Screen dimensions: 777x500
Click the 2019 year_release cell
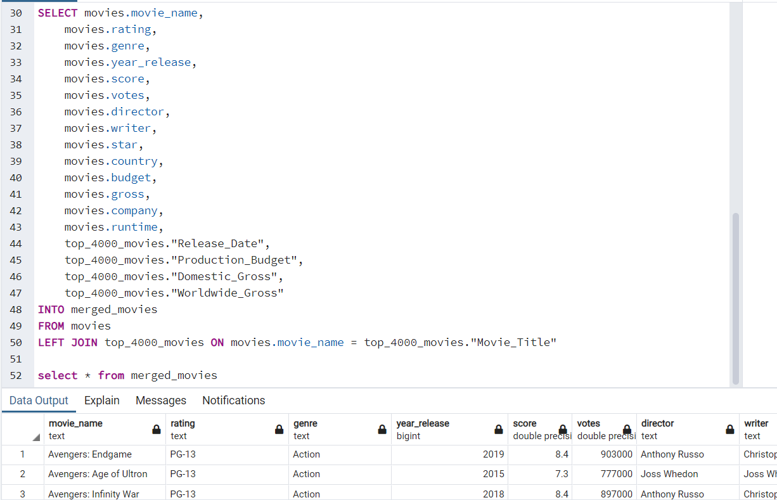(x=450, y=454)
